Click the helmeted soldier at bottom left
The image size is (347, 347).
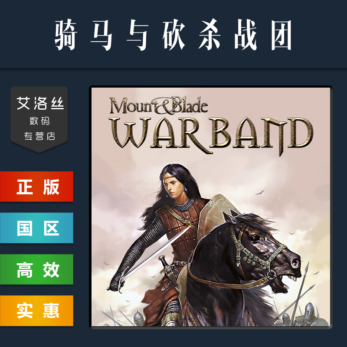(138, 319)
